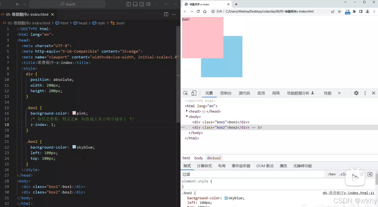378x207 pixels.
Task: Toggle bottom panel layout icon in VS Code
Action: [x=135, y=4]
